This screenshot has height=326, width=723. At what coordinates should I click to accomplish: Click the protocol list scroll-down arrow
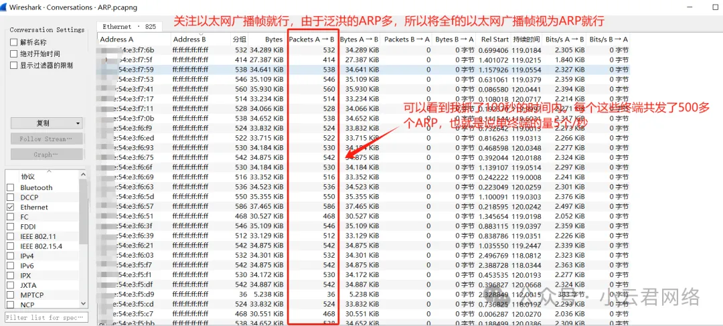84,305
